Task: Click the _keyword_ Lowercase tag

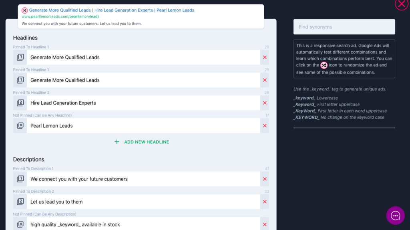Action: pos(316,98)
